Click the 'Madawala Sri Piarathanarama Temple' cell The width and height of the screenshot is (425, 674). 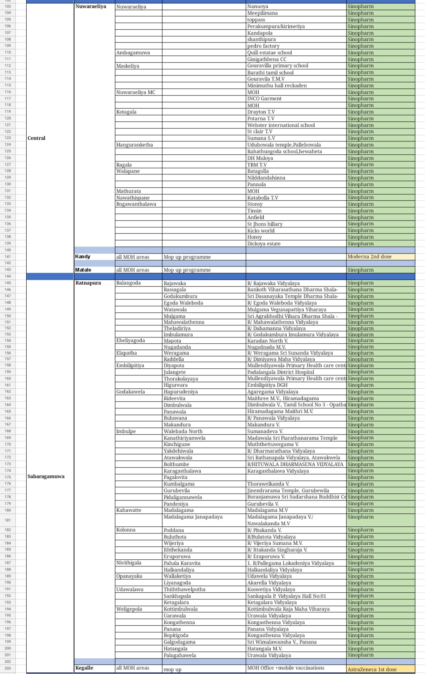pos(296,438)
